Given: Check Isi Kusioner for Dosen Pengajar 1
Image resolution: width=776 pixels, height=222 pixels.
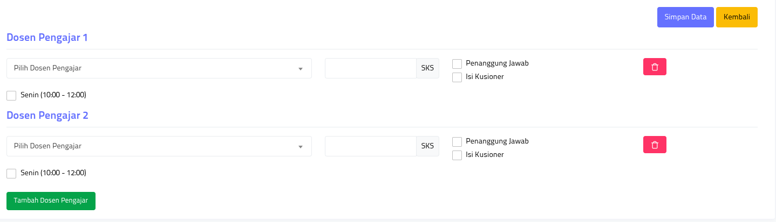Looking at the screenshot, I should coord(457,77).
